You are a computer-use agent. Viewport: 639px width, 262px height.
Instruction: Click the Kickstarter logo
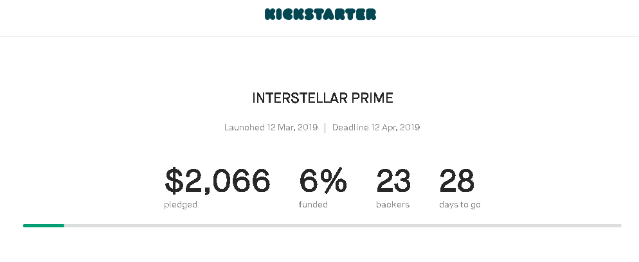tap(320, 14)
